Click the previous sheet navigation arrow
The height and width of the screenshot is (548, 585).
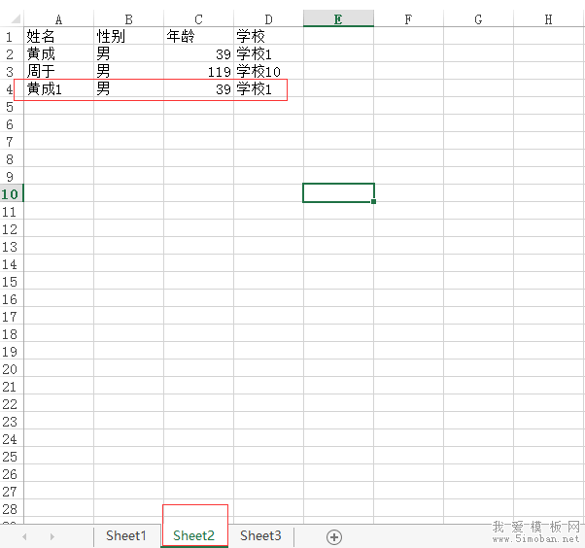coord(24,536)
